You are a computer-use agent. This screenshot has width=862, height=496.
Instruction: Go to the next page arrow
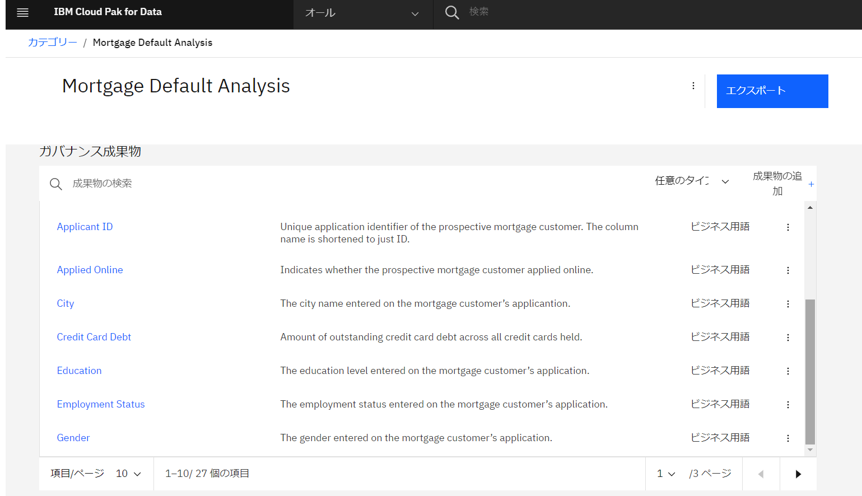(x=798, y=474)
